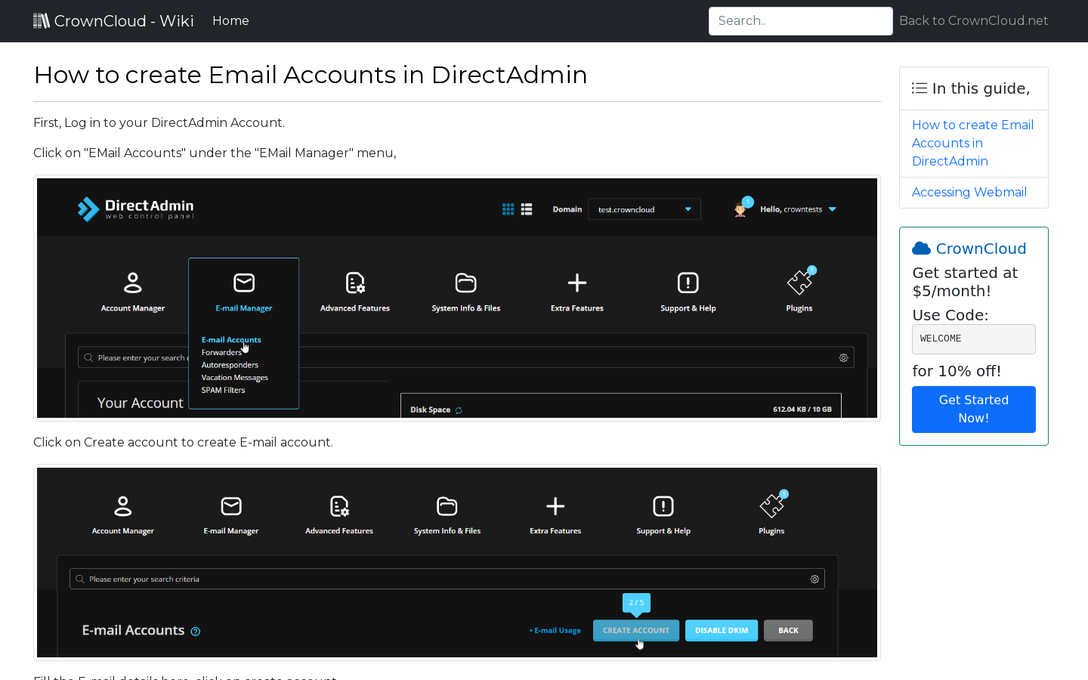
Task: Click the Extra Features plus icon
Action: [576, 283]
